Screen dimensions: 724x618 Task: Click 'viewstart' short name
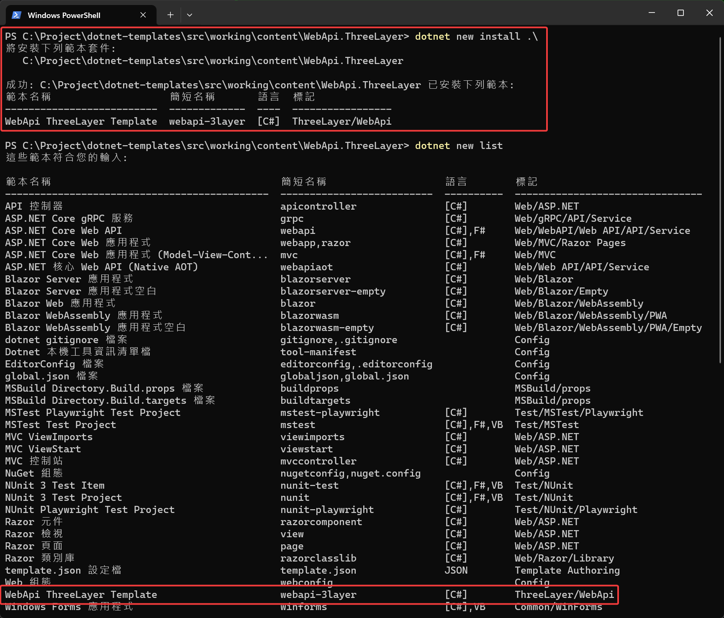pyautogui.click(x=307, y=449)
